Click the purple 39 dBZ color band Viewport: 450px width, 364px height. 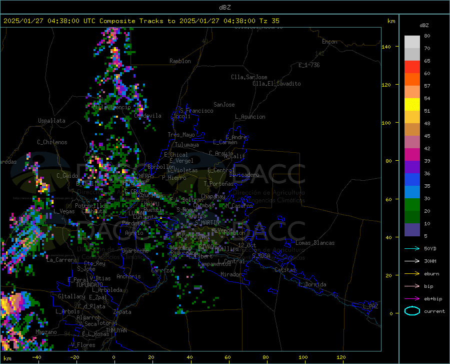pos(412,167)
